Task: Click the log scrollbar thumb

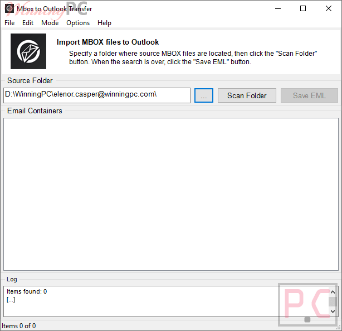Action: coord(333,302)
